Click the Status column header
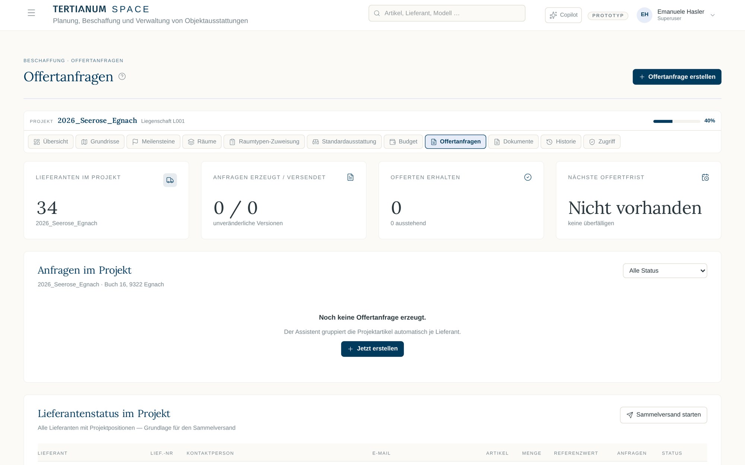745x465 pixels. [672, 453]
